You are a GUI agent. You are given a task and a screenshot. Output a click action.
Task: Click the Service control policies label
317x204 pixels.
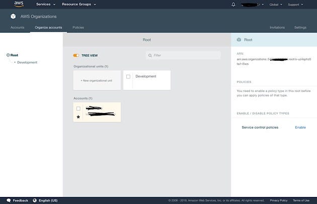(x=260, y=127)
